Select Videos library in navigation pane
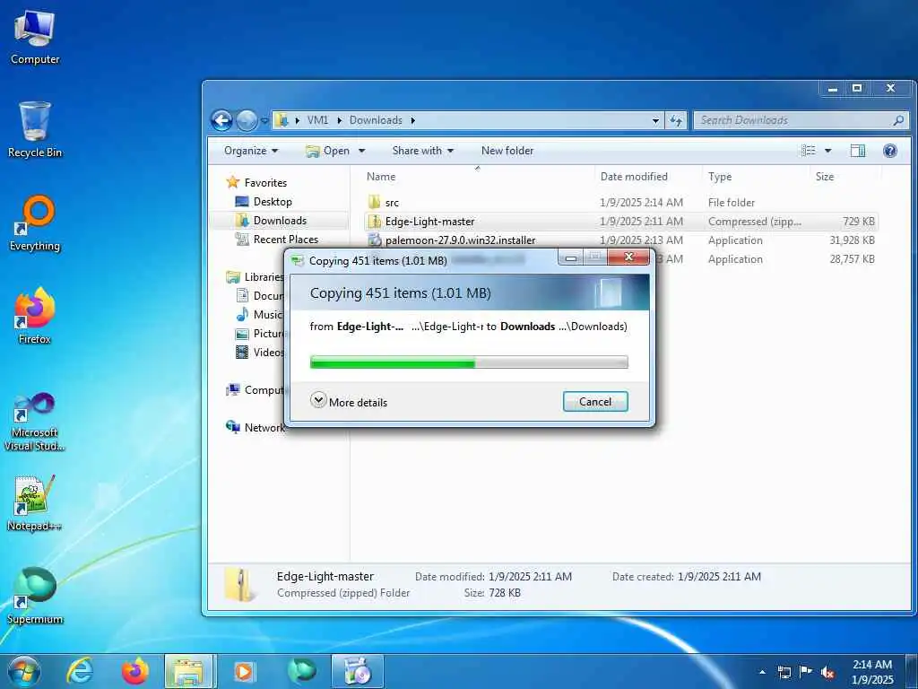 (259, 352)
